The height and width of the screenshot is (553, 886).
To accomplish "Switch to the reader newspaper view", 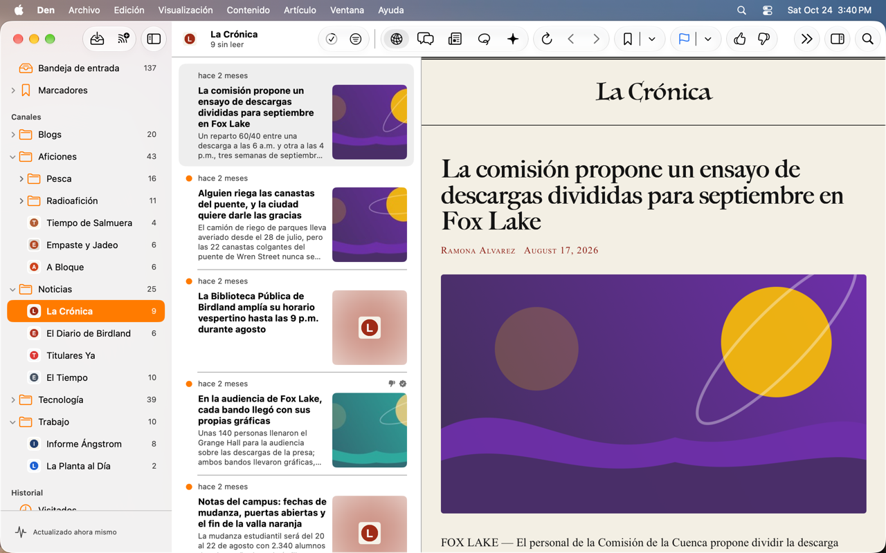I will pos(455,39).
